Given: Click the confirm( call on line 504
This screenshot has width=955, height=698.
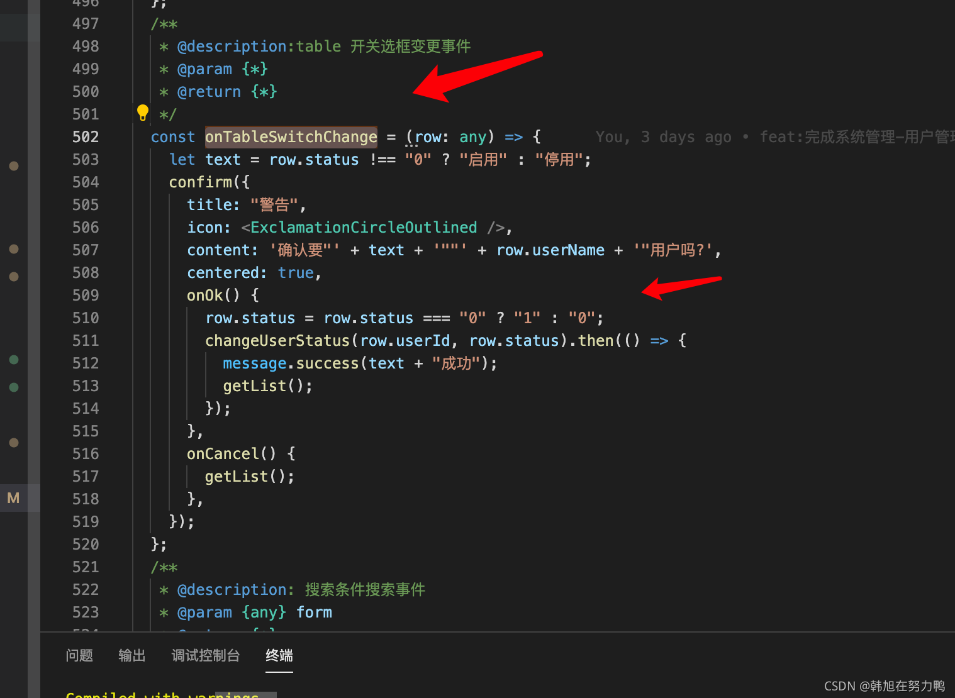Looking at the screenshot, I should [x=205, y=182].
